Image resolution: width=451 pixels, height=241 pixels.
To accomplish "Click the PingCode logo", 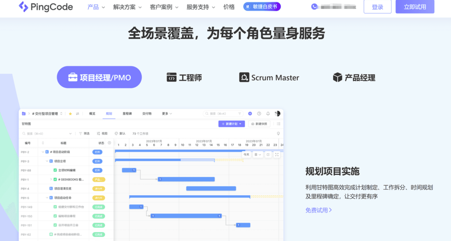I will point(46,7).
